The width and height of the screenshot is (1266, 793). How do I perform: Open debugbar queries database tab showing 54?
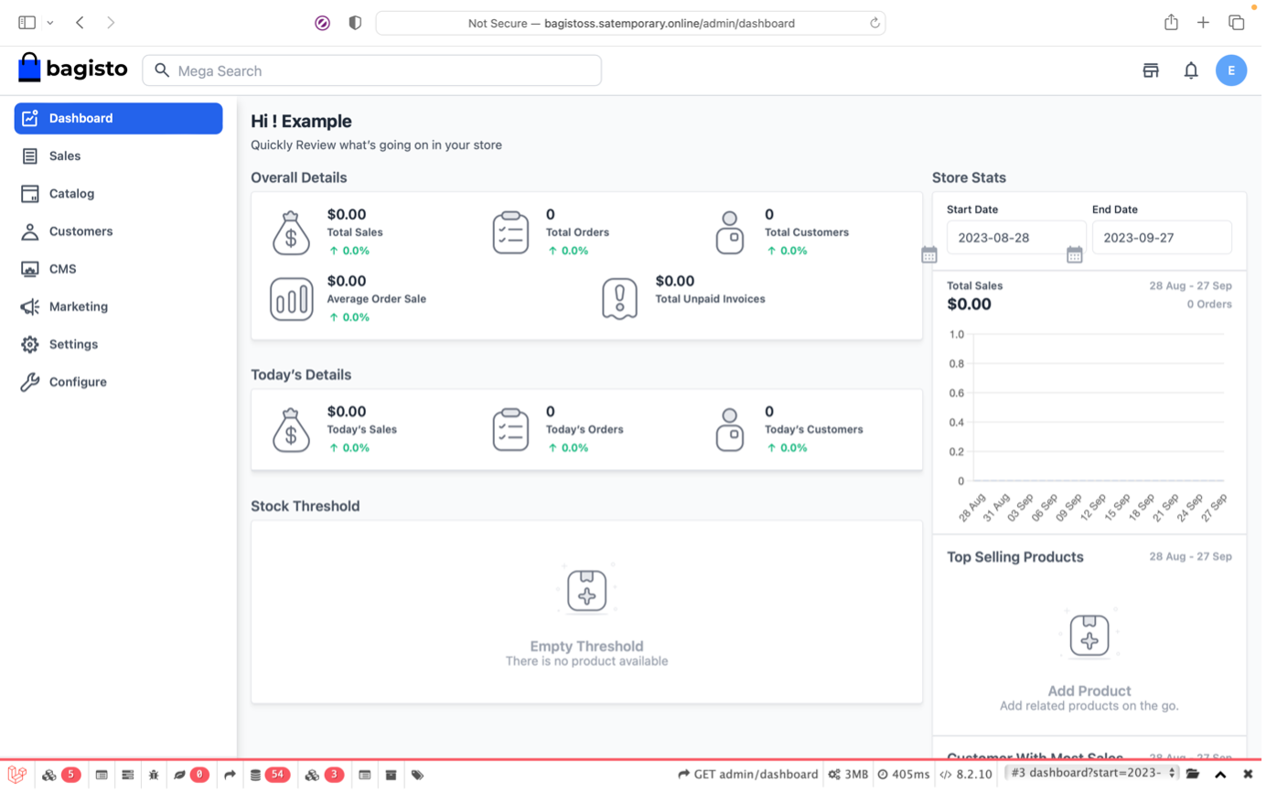point(270,775)
